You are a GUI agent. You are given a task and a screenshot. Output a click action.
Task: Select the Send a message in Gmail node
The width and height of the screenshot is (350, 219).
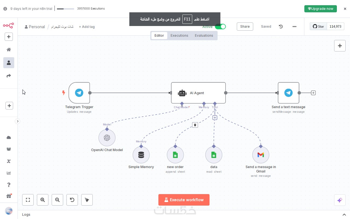coord(261,155)
